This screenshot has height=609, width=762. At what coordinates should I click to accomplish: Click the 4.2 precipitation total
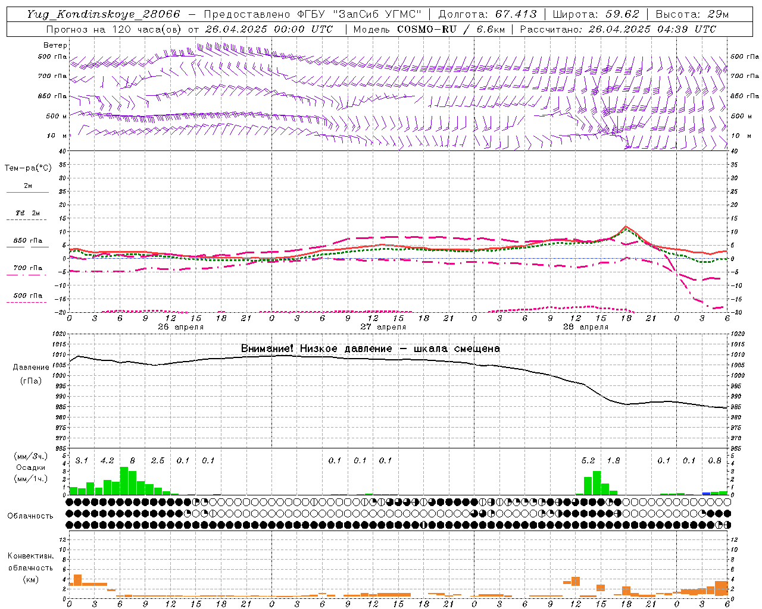tap(107, 460)
